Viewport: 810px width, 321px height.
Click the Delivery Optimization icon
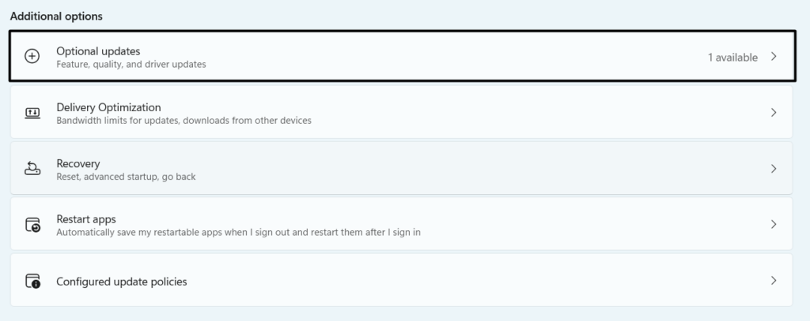click(32, 113)
